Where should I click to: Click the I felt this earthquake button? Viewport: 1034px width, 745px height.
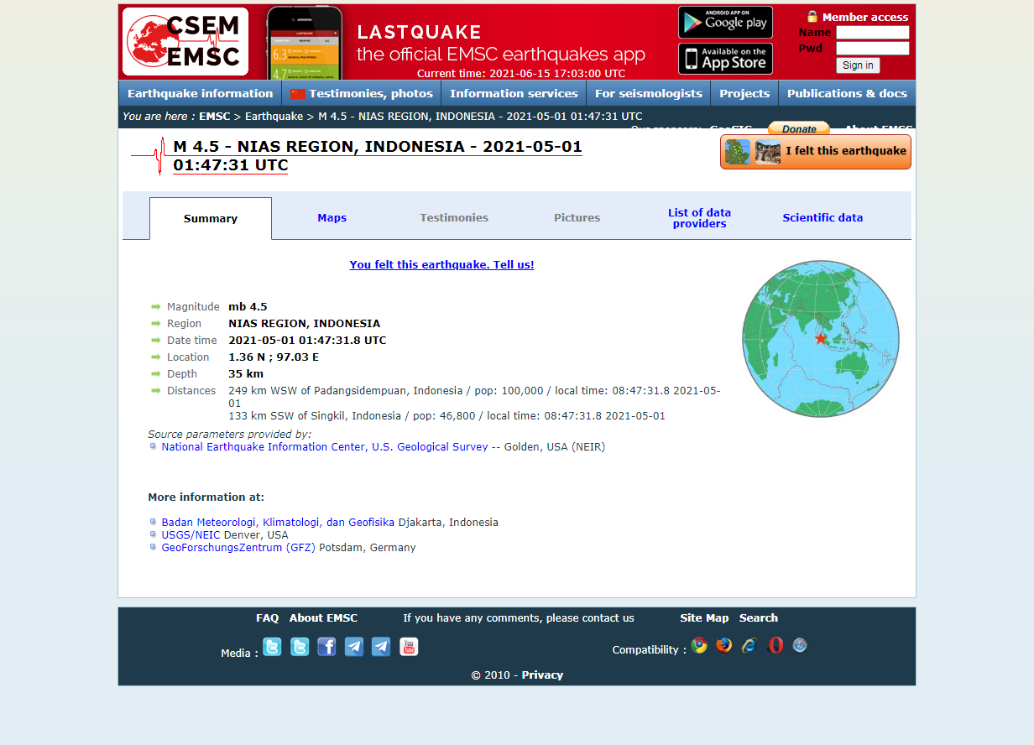point(815,152)
